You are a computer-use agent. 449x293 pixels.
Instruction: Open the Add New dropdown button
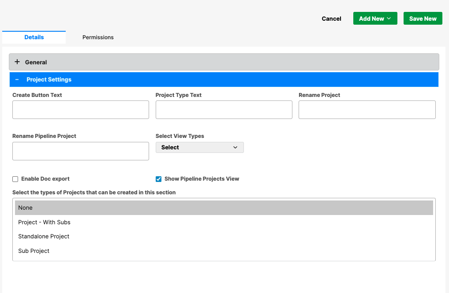[x=375, y=19]
